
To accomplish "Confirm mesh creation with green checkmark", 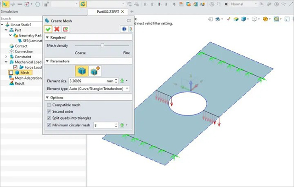I will [48, 29].
